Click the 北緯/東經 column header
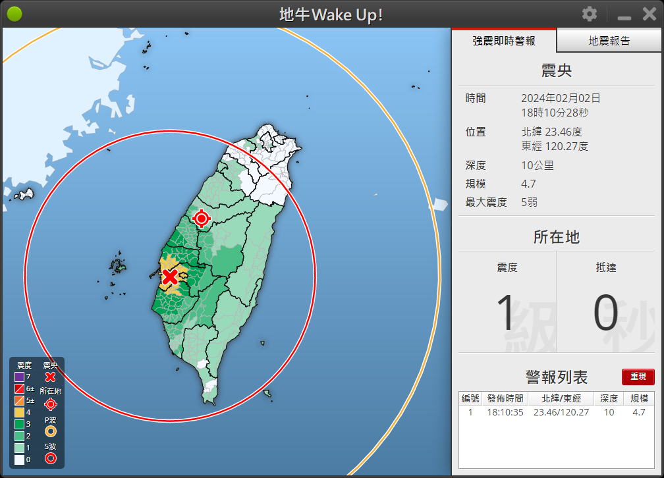 point(561,398)
